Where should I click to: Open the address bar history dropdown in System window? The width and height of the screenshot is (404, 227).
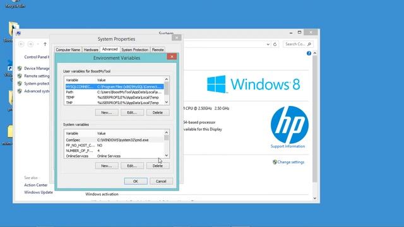[x=268, y=44]
